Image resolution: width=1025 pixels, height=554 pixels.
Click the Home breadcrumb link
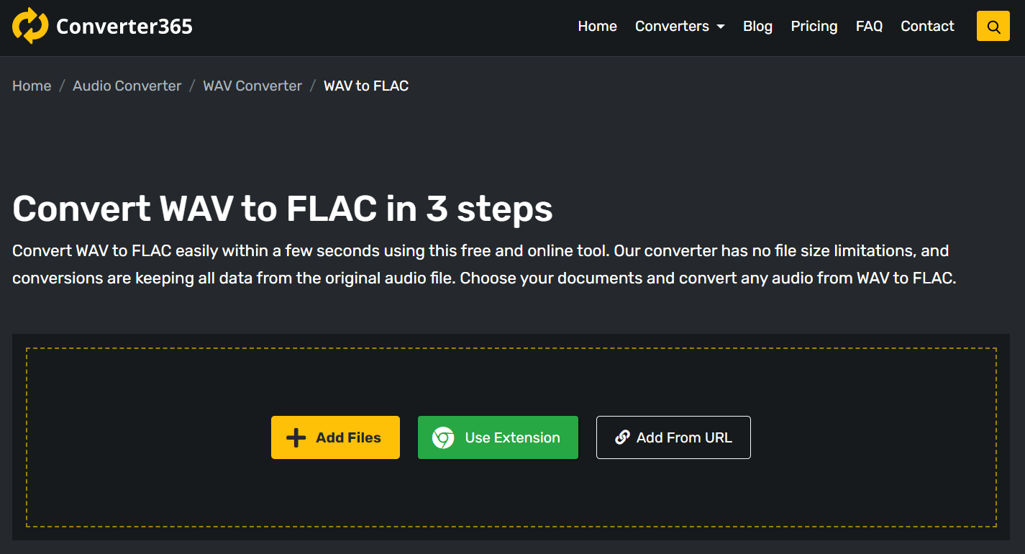[x=32, y=86]
